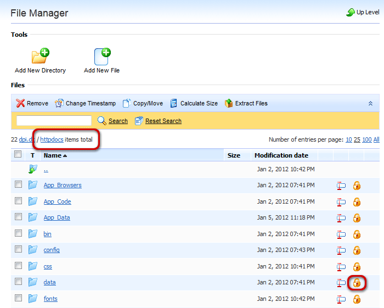
Task: Open the App_Browsers folder link
Action: pos(63,185)
